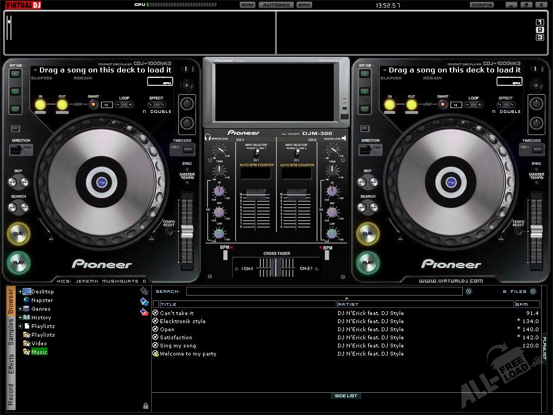Switch to the Effects tab

click(11, 364)
